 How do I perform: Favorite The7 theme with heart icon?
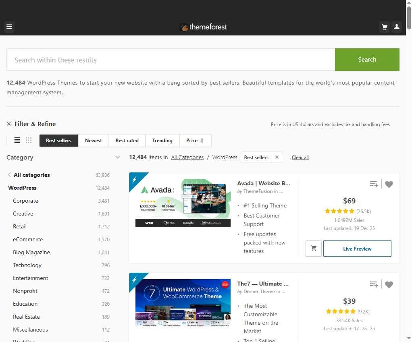389,285
